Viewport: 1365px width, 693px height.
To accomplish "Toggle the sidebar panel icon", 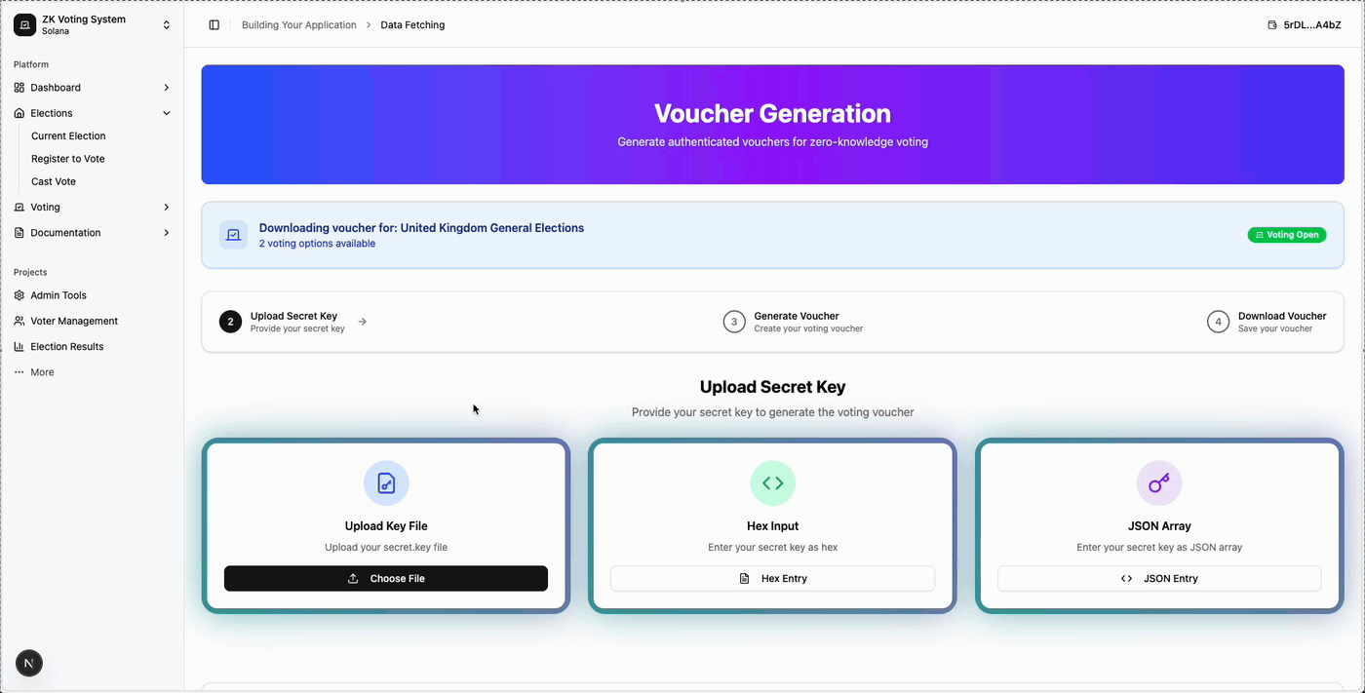I will [x=214, y=25].
